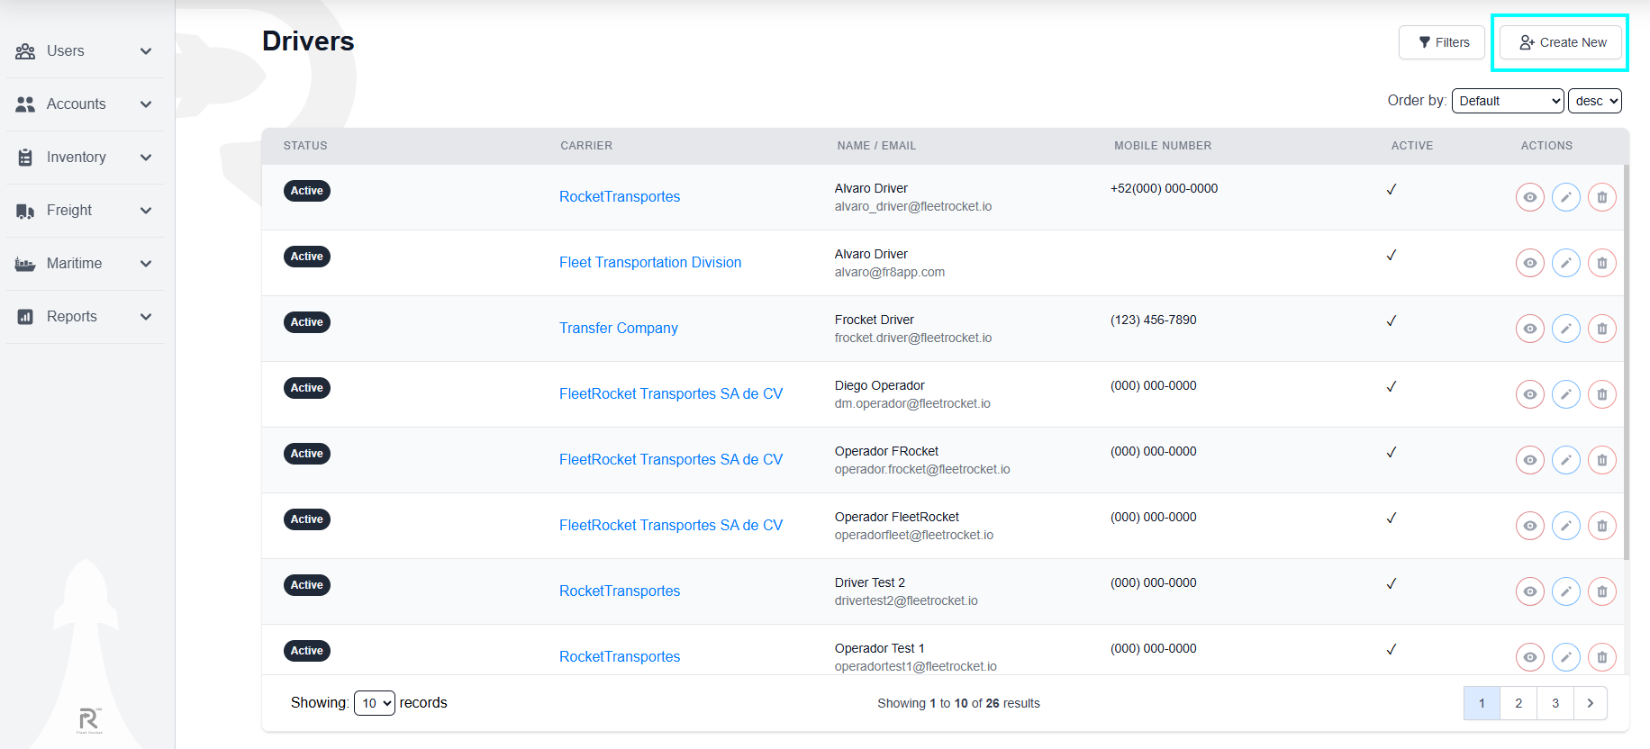This screenshot has width=1650, height=749.
Task: Edit the Diego Operador record
Action: click(1565, 394)
